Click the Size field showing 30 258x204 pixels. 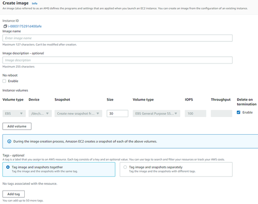click(118, 114)
